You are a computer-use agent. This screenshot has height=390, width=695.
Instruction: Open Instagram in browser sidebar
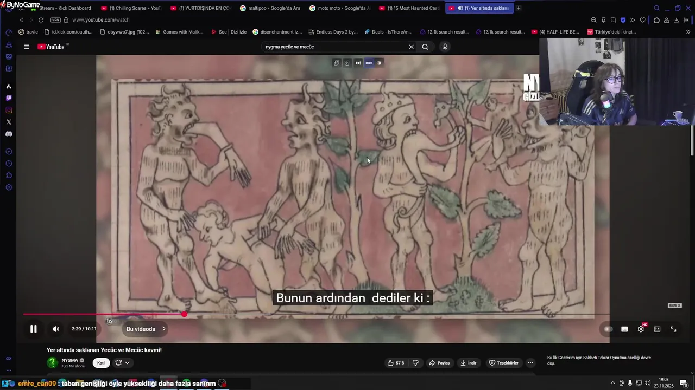[9, 110]
